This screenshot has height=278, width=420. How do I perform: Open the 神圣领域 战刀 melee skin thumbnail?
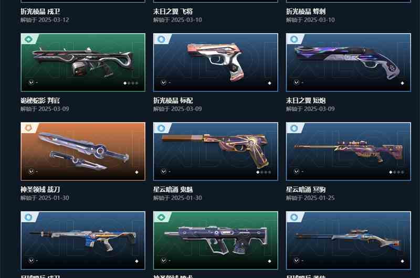click(x=83, y=152)
